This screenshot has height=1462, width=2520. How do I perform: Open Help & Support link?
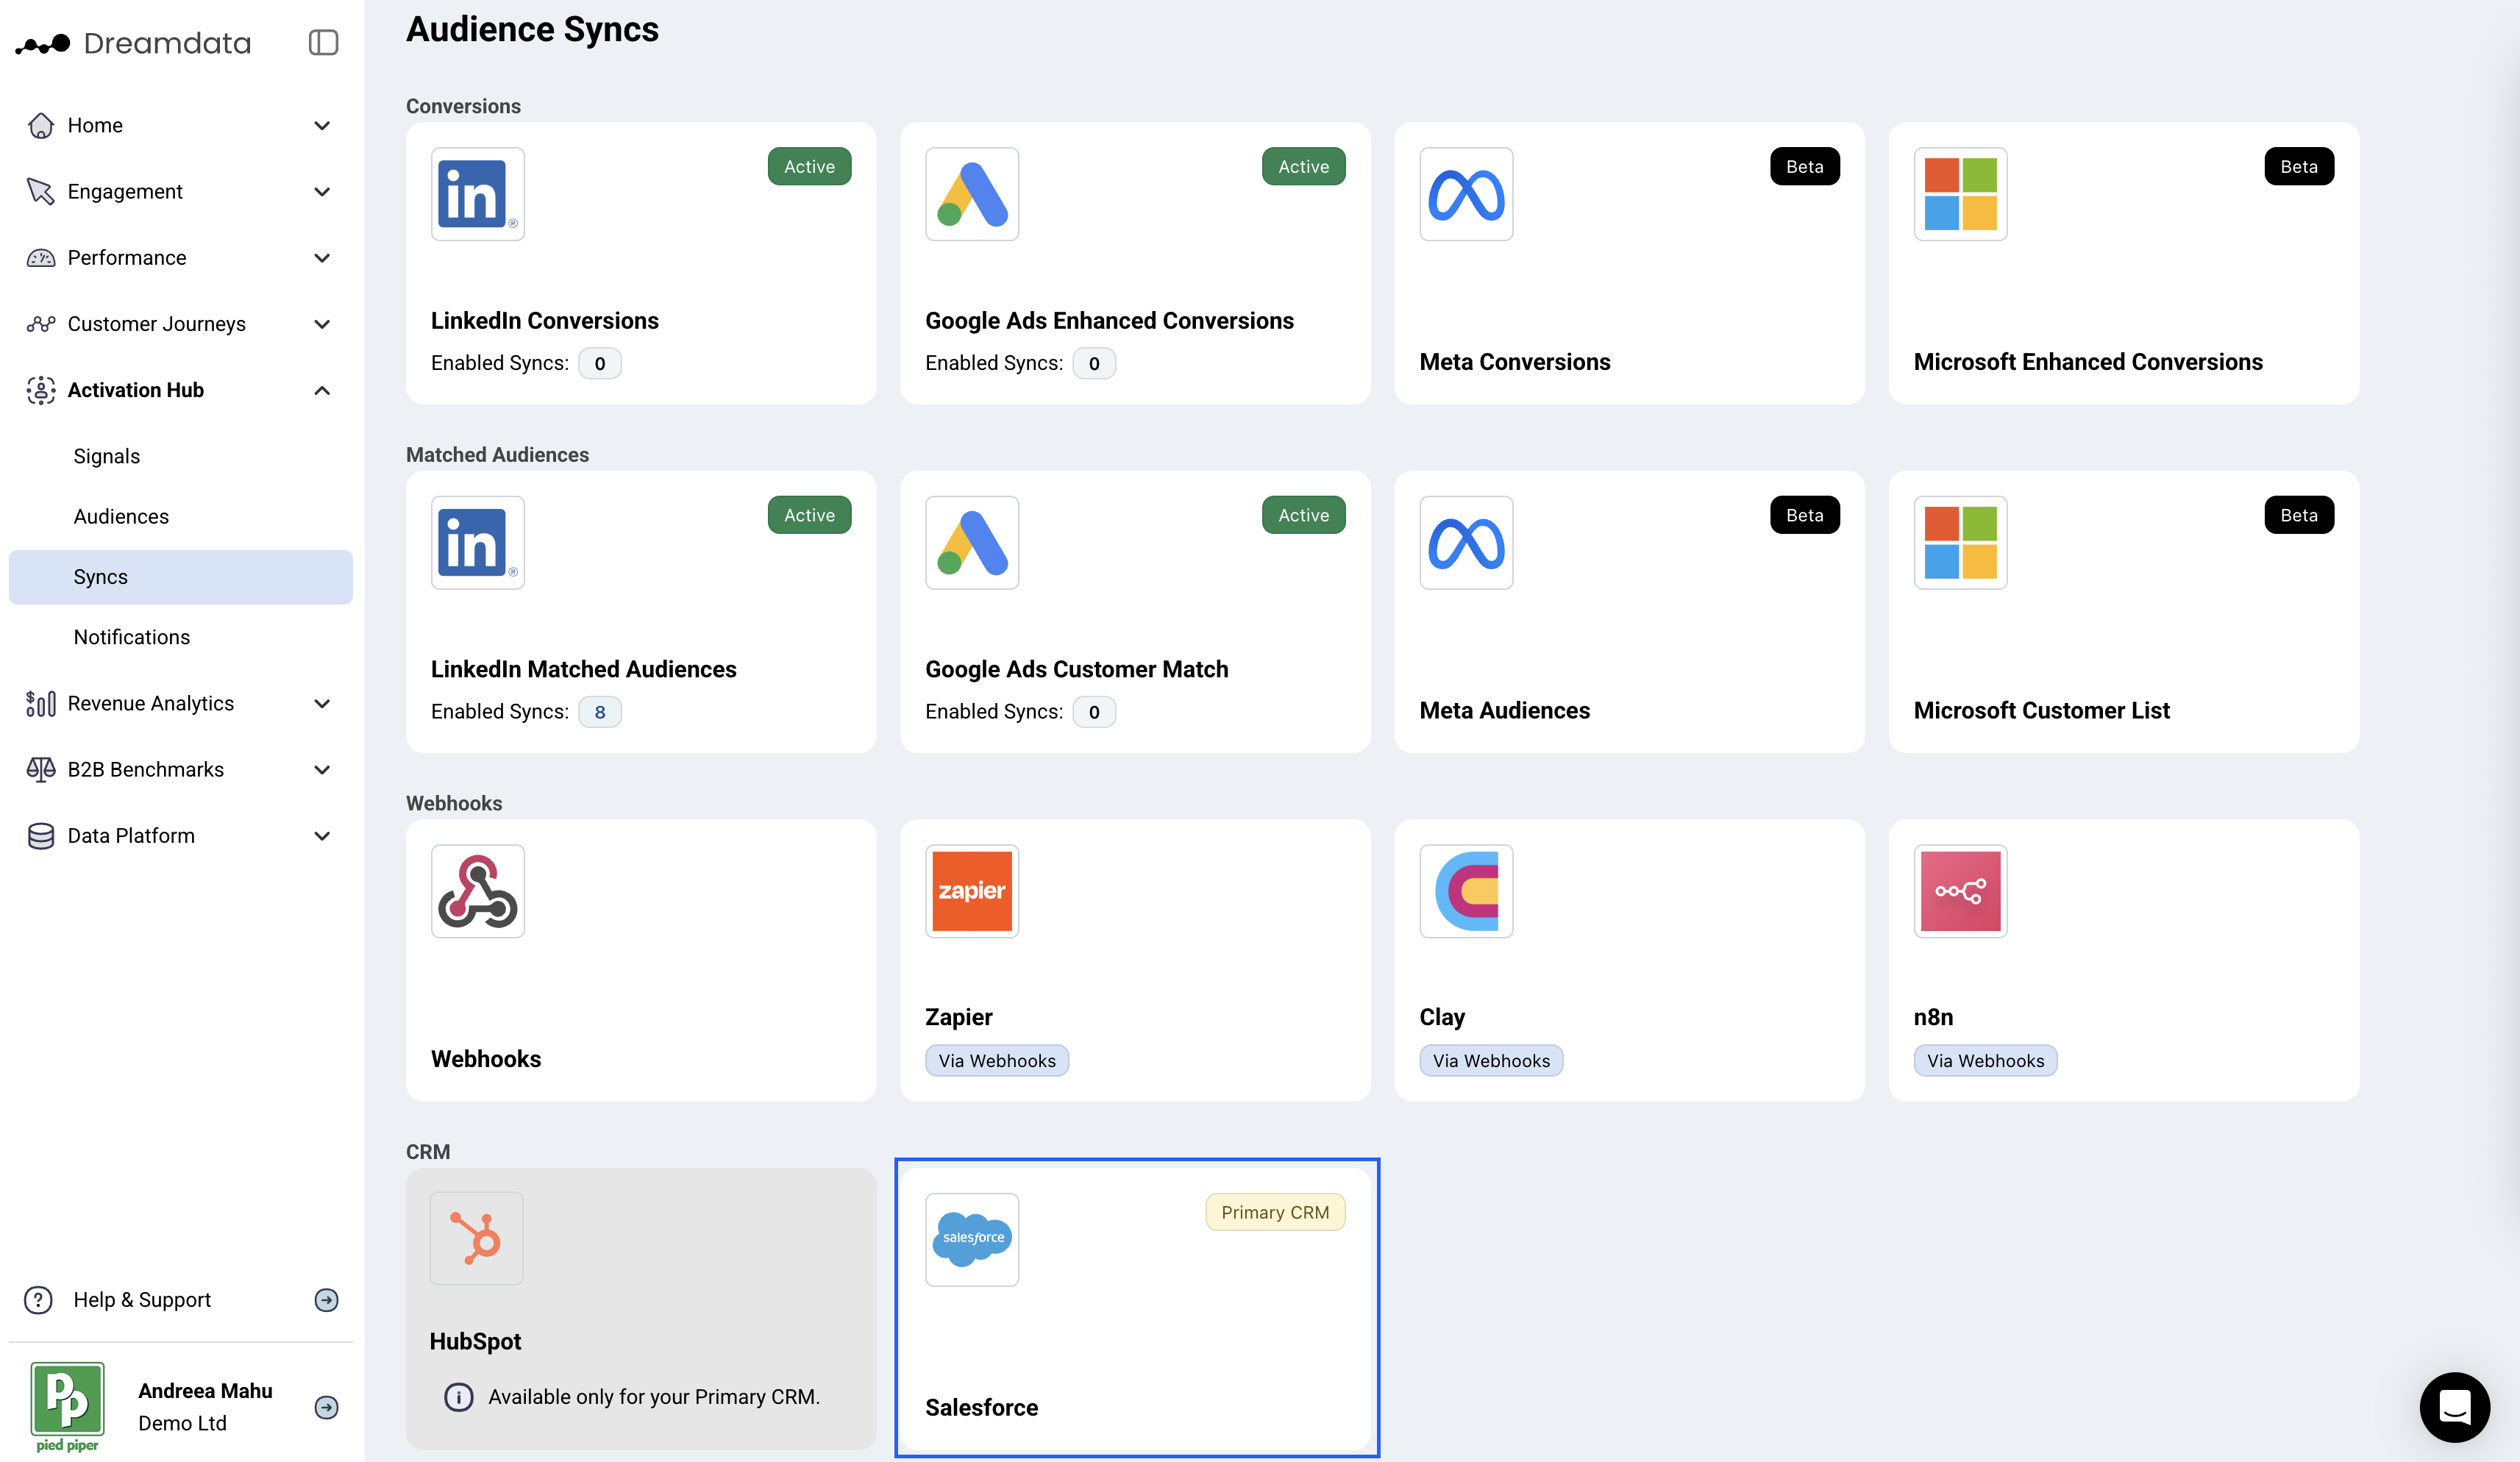click(x=142, y=1300)
